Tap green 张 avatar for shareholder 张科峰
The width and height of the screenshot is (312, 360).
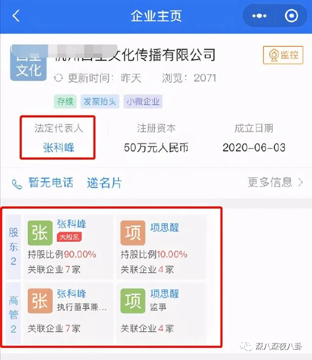[x=40, y=233]
